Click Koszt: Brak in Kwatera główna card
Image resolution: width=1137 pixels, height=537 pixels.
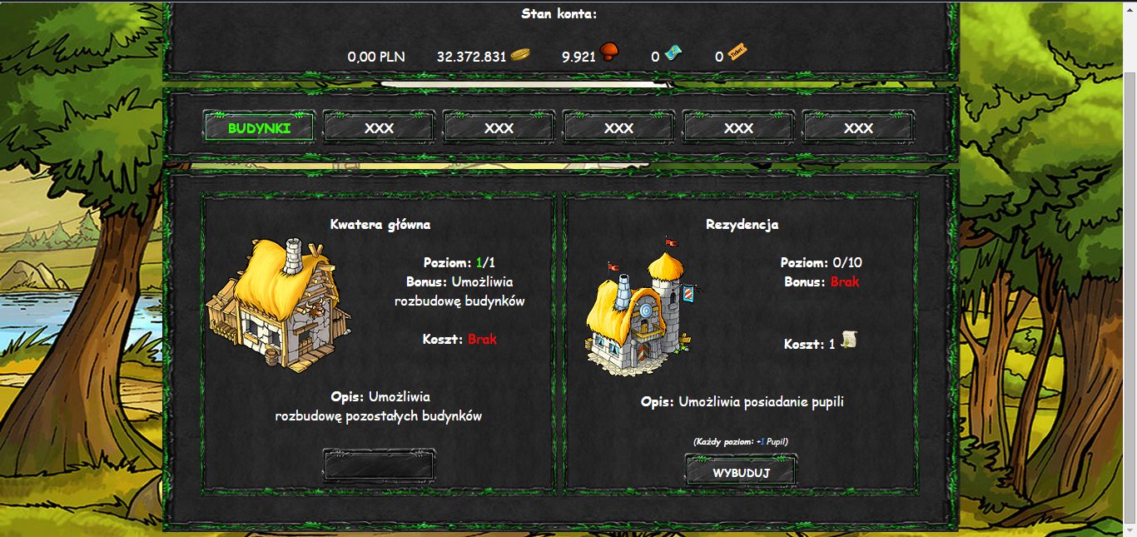tap(459, 339)
